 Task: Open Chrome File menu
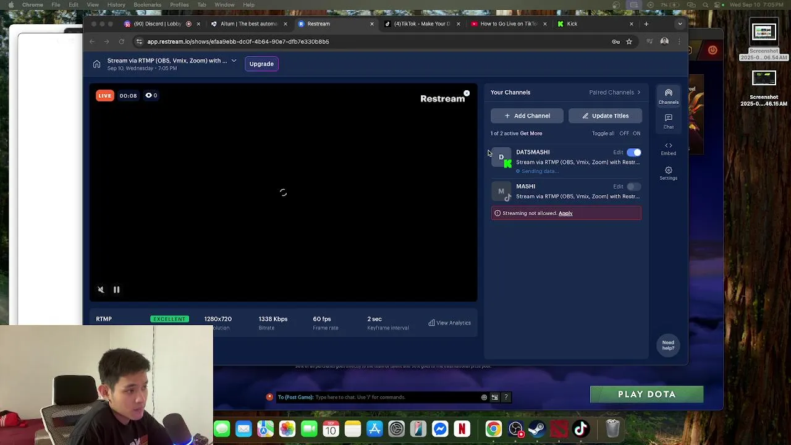point(56,4)
